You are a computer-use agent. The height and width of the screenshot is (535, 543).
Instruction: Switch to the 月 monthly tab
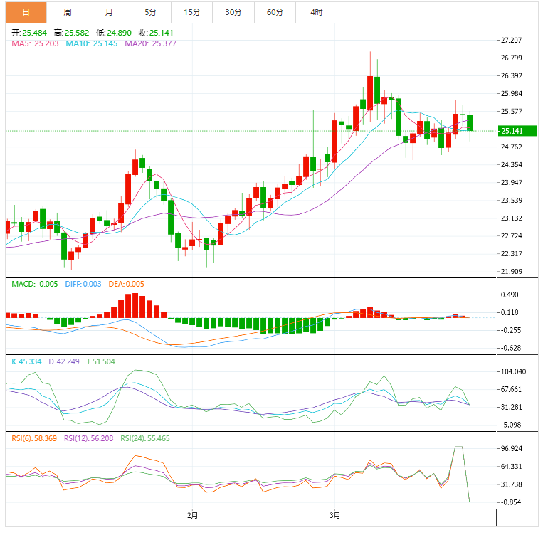point(109,12)
